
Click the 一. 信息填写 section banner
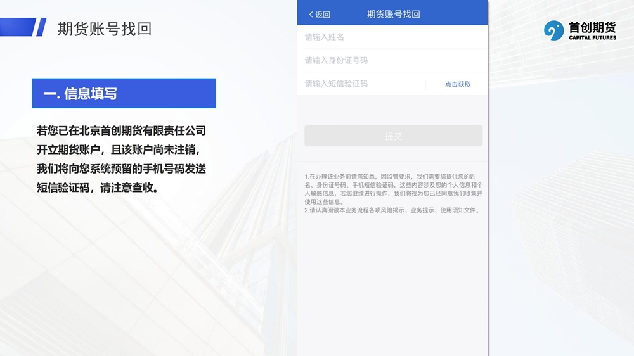point(124,94)
